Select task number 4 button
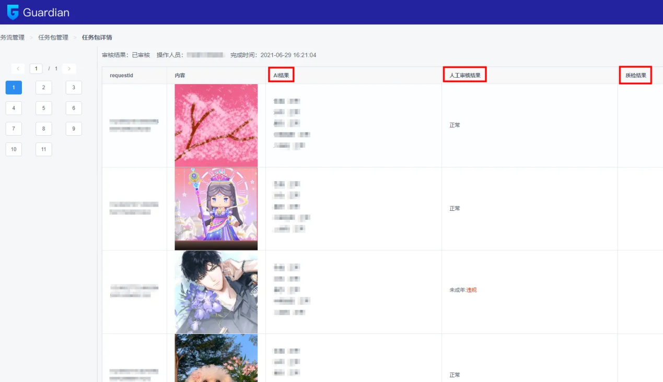 pos(14,108)
